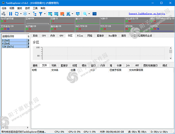Click the blue refresh arrows icon
This screenshot has width=175, height=134.
click(x=17, y=14)
